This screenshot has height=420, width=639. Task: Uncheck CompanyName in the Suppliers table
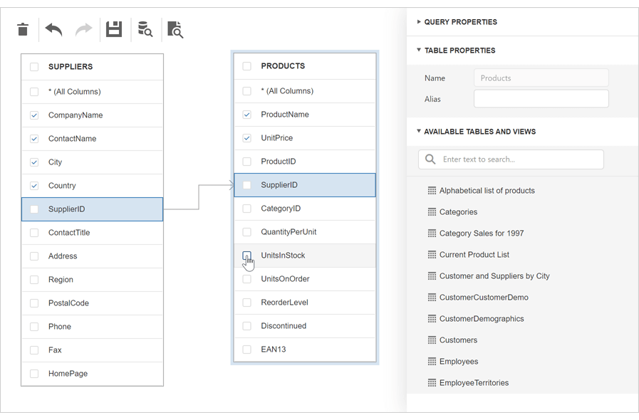pyautogui.click(x=33, y=115)
